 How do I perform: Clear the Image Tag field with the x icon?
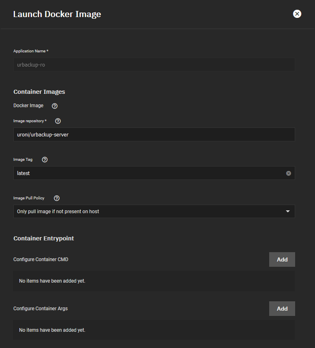coord(288,173)
